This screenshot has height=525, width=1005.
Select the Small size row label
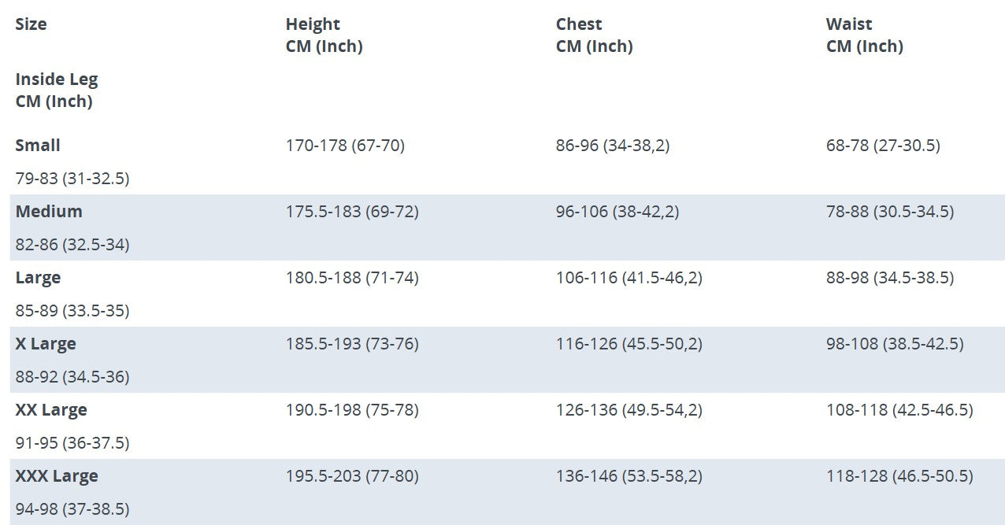[x=38, y=146]
